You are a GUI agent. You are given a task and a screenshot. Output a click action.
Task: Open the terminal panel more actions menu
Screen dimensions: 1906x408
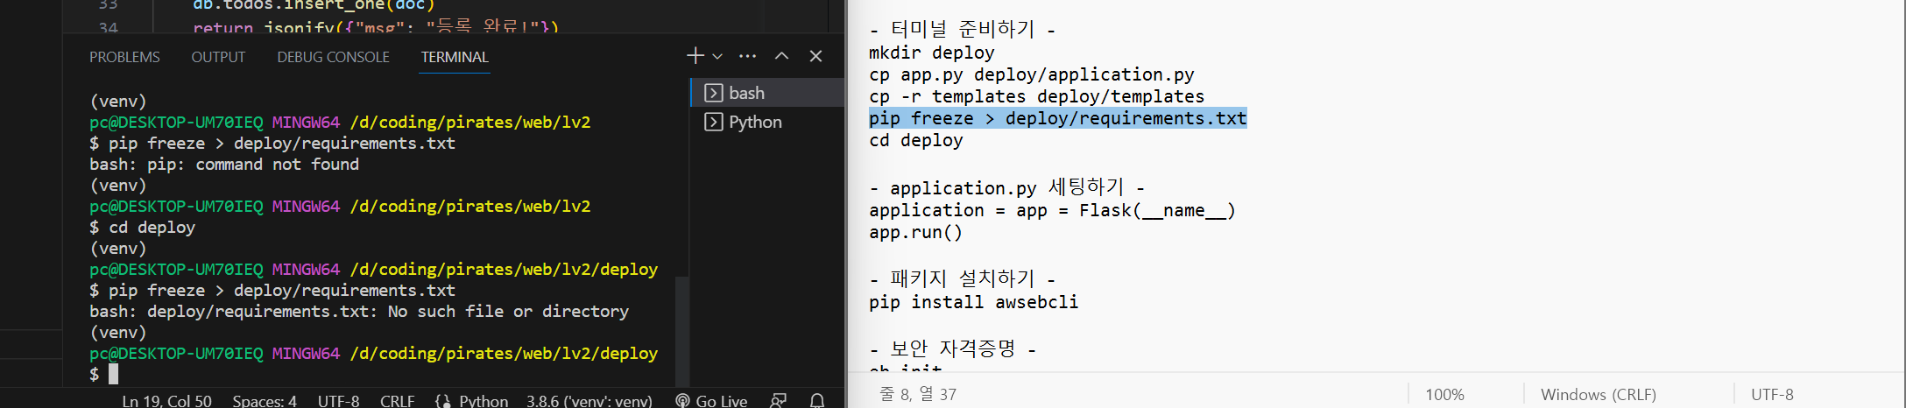[x=747, y=56]
